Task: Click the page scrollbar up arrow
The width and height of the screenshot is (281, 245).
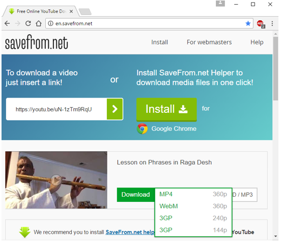Action: [x=275, y=34]
